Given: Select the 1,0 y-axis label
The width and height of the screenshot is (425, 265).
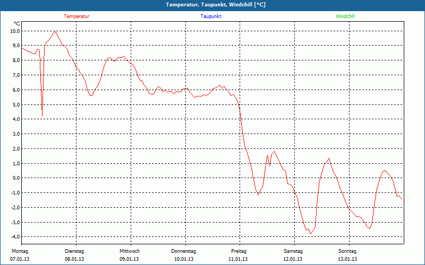Looking at the screenshot, I should pyautogui.click(x=16, y=163).
